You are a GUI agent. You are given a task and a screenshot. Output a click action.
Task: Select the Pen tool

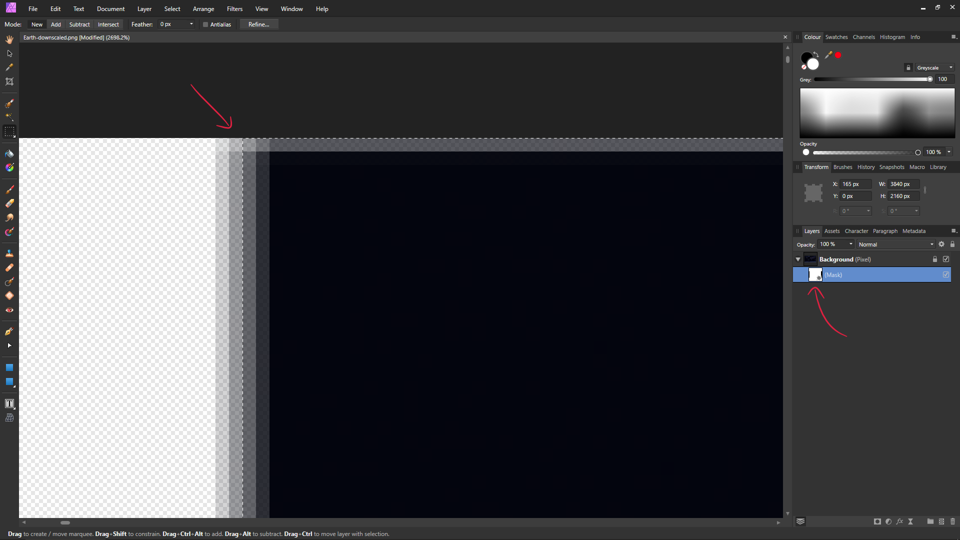tap(9, 331)
